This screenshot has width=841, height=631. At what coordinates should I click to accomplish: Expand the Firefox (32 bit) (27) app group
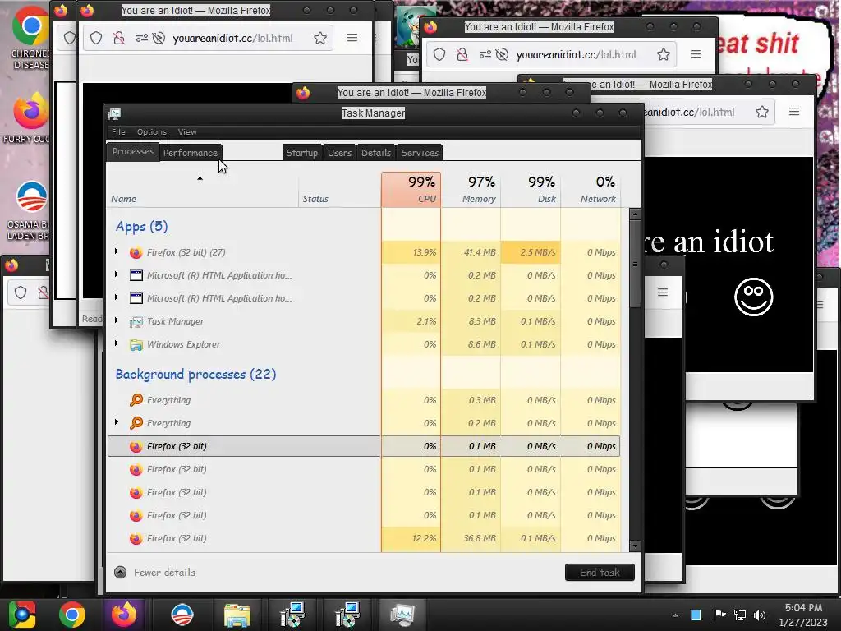coord(117,251)
